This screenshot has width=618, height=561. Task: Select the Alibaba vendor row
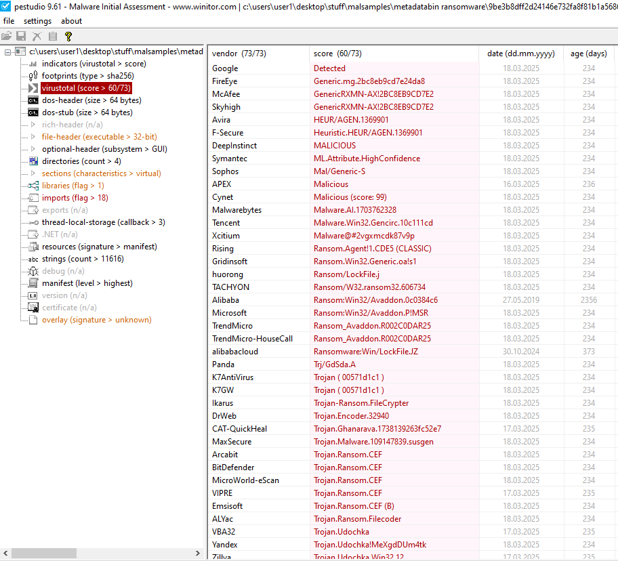(x=413, y=300)
